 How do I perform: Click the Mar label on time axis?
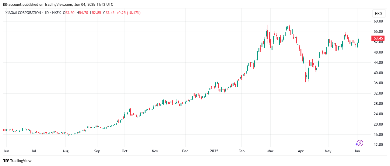(270, 151)
